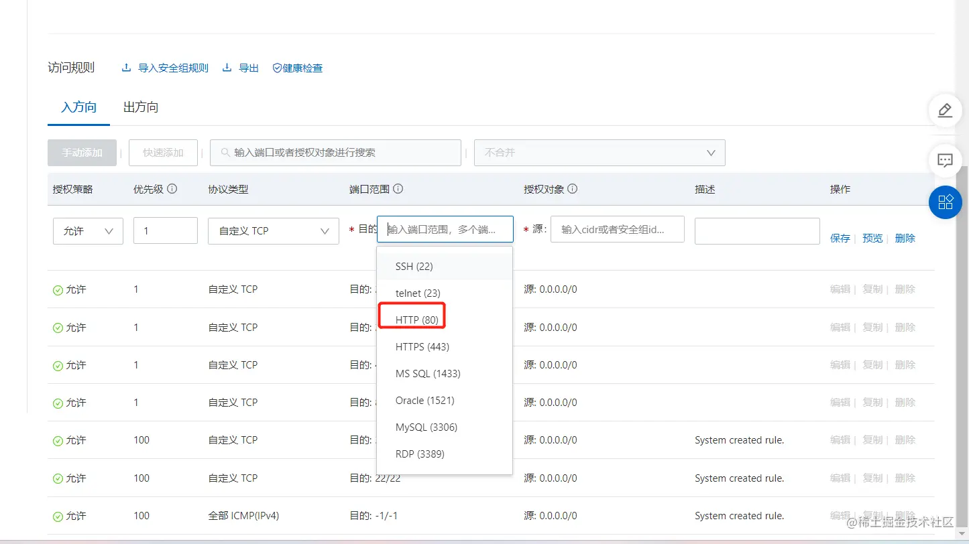Click the green allow icon in ICMP row
Screen dimensions: 969x544
58,517
